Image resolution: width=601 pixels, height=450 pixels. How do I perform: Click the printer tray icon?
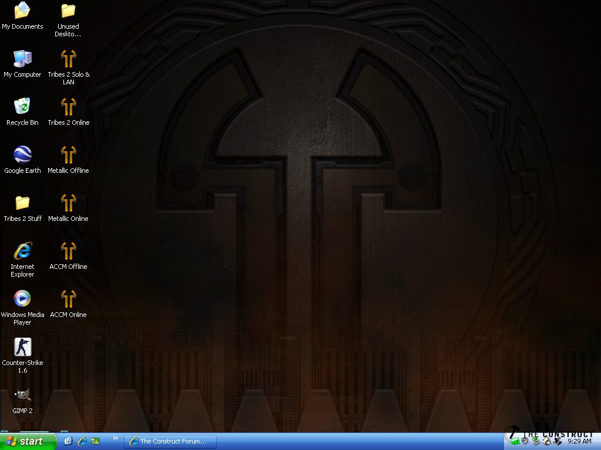[x=546, y=442]
